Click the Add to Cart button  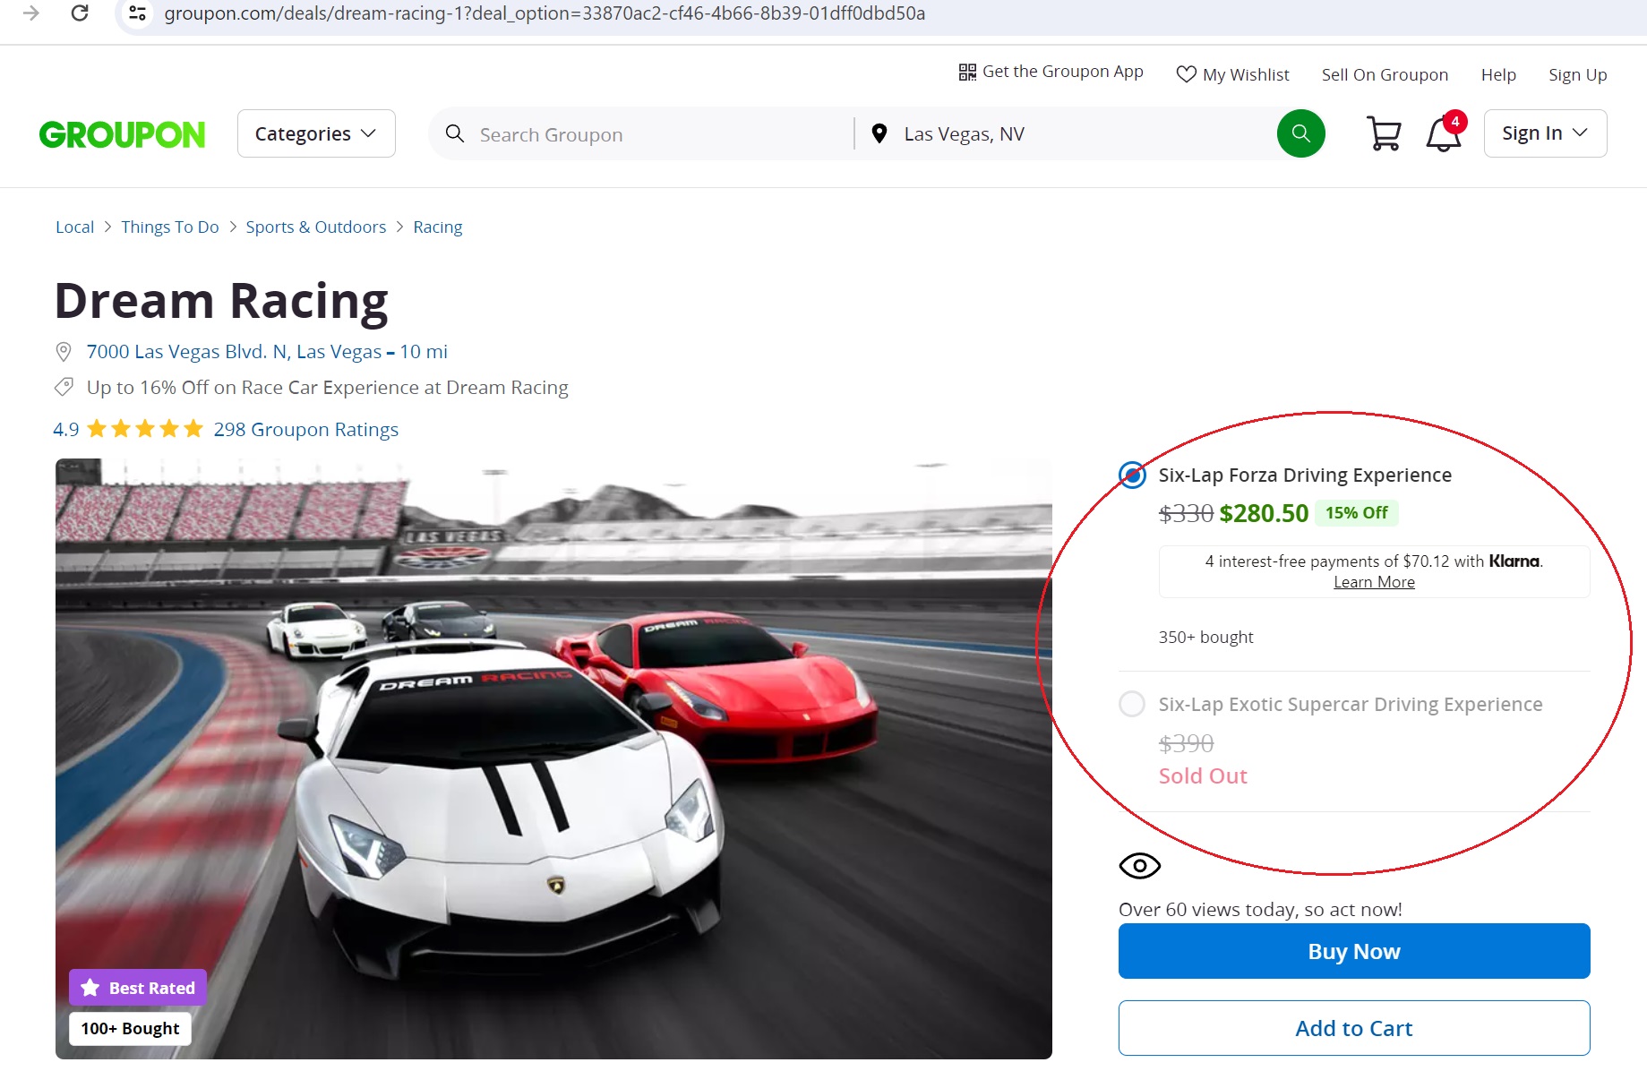point(1354,1028)
